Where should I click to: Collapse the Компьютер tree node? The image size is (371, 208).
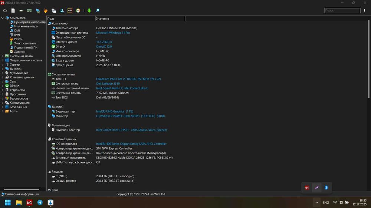tap(2, 18)
